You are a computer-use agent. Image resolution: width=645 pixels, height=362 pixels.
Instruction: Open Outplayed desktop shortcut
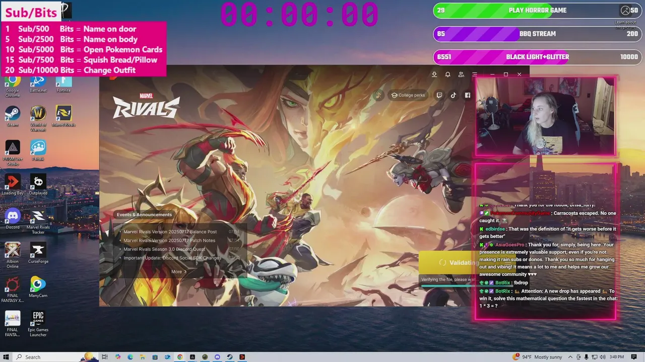tap(38, 185)
